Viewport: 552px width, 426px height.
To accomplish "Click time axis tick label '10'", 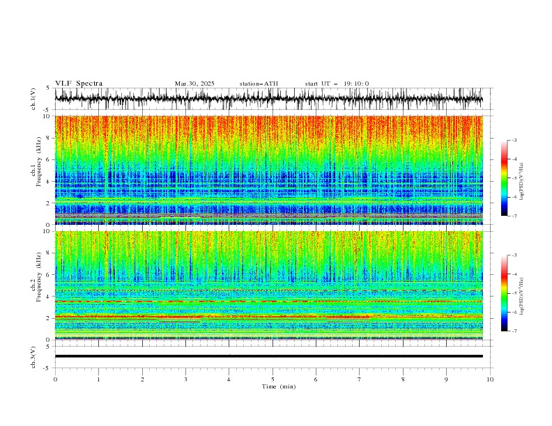I will click(x=490, y=379).
